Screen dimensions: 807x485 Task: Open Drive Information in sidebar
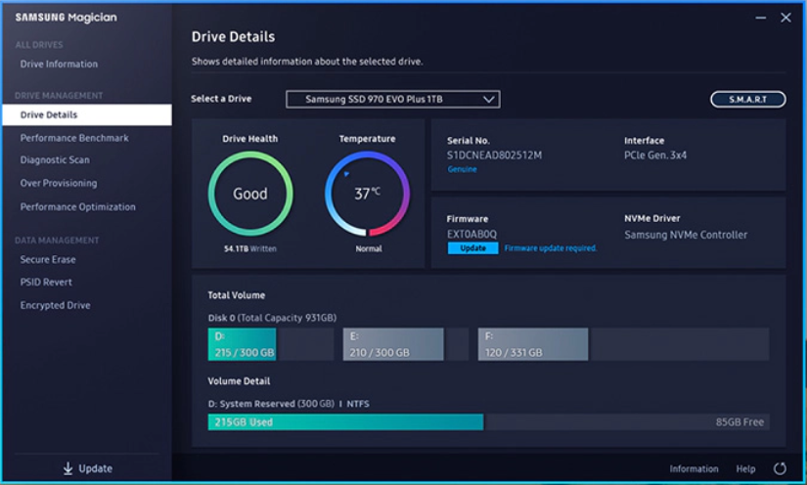click(59, 65)
